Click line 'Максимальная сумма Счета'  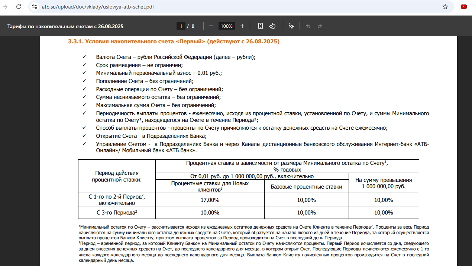(156, 105)
